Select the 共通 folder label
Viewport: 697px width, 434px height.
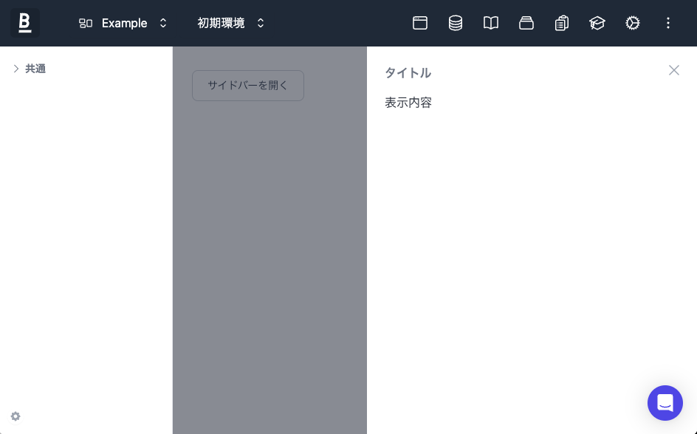35,69
